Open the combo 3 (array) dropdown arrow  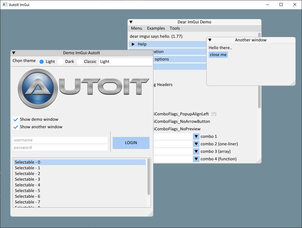[x=196, y=152]
